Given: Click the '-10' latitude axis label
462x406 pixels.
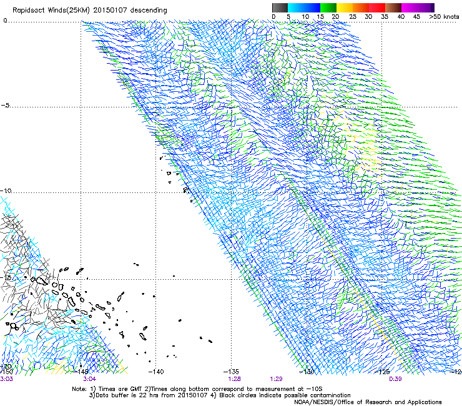Looking at the screenshot, I should (6, 191).
